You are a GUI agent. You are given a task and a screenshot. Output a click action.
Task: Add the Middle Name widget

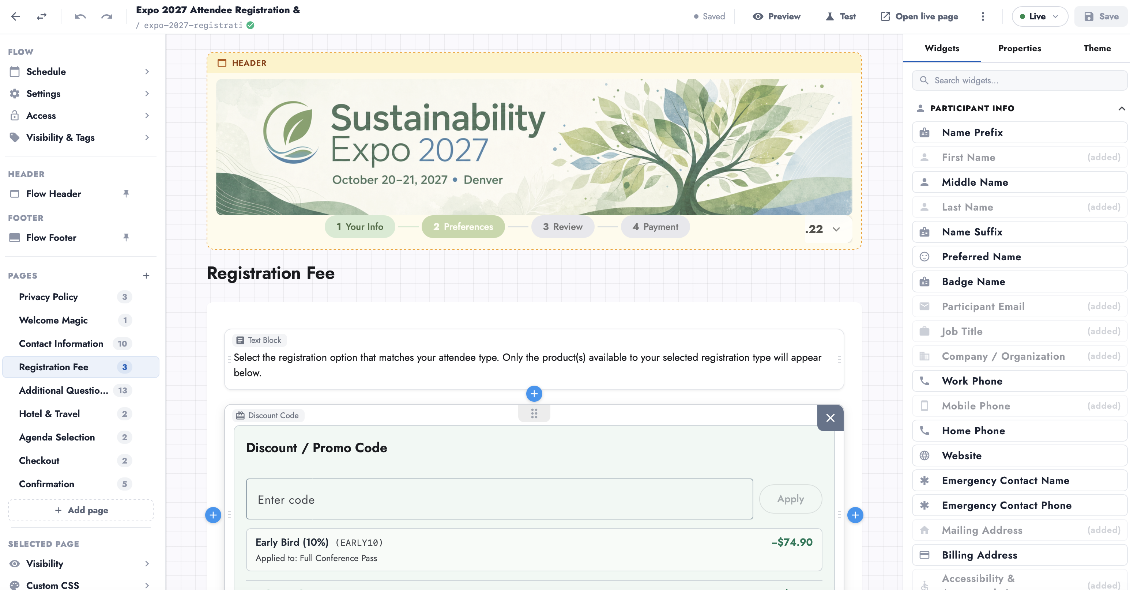click(x=1020, y=182)
